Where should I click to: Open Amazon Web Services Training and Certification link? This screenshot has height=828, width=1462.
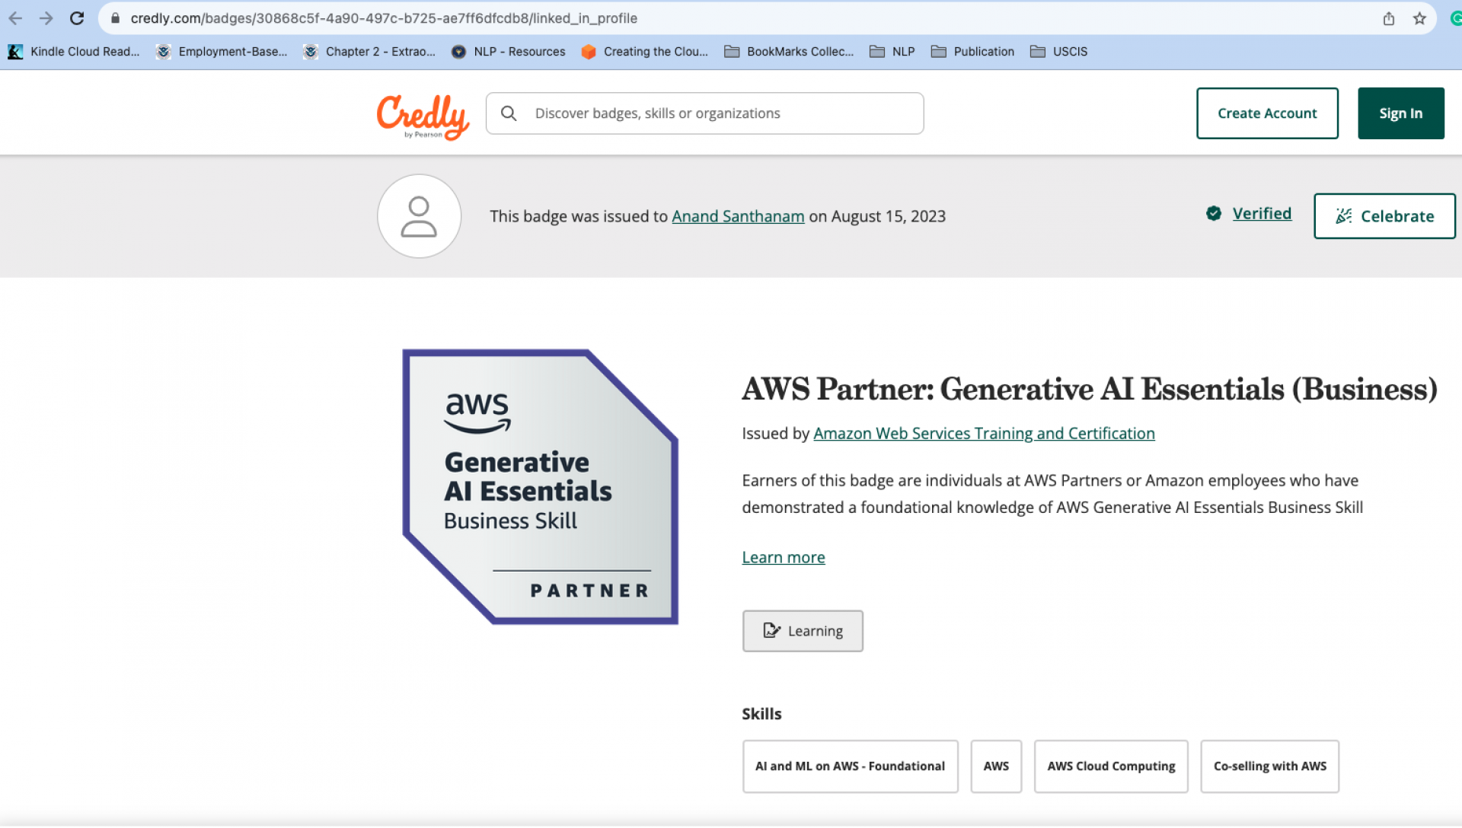coord(984,433)
